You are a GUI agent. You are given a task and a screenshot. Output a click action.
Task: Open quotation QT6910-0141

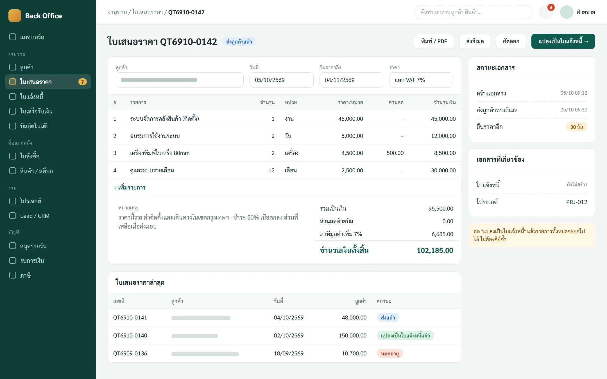130,318
